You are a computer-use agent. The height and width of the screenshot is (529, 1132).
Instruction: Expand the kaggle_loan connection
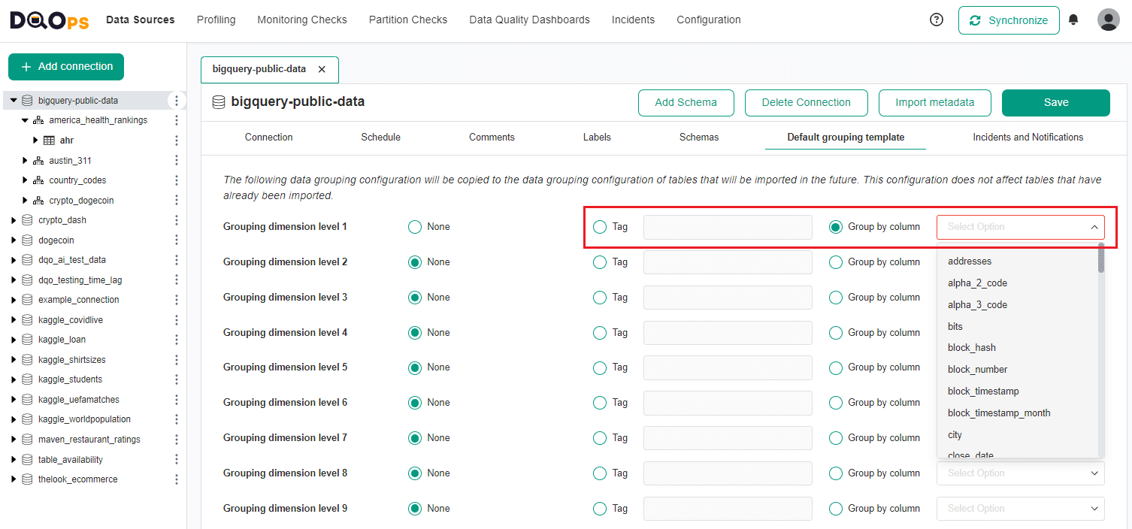pos(14,340)
